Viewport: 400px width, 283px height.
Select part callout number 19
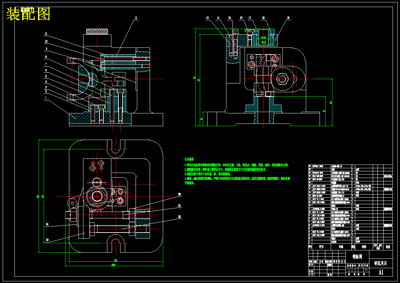[288, 18]
